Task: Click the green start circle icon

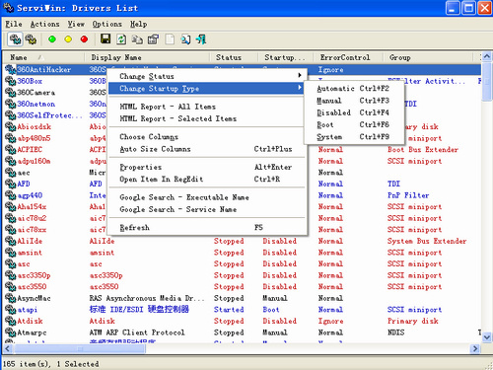Action: 52,39
